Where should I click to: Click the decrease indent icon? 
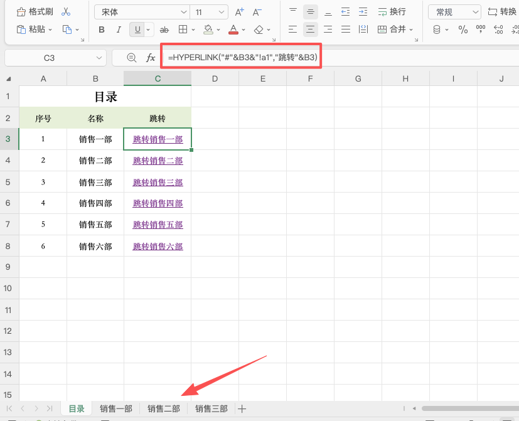346,12
